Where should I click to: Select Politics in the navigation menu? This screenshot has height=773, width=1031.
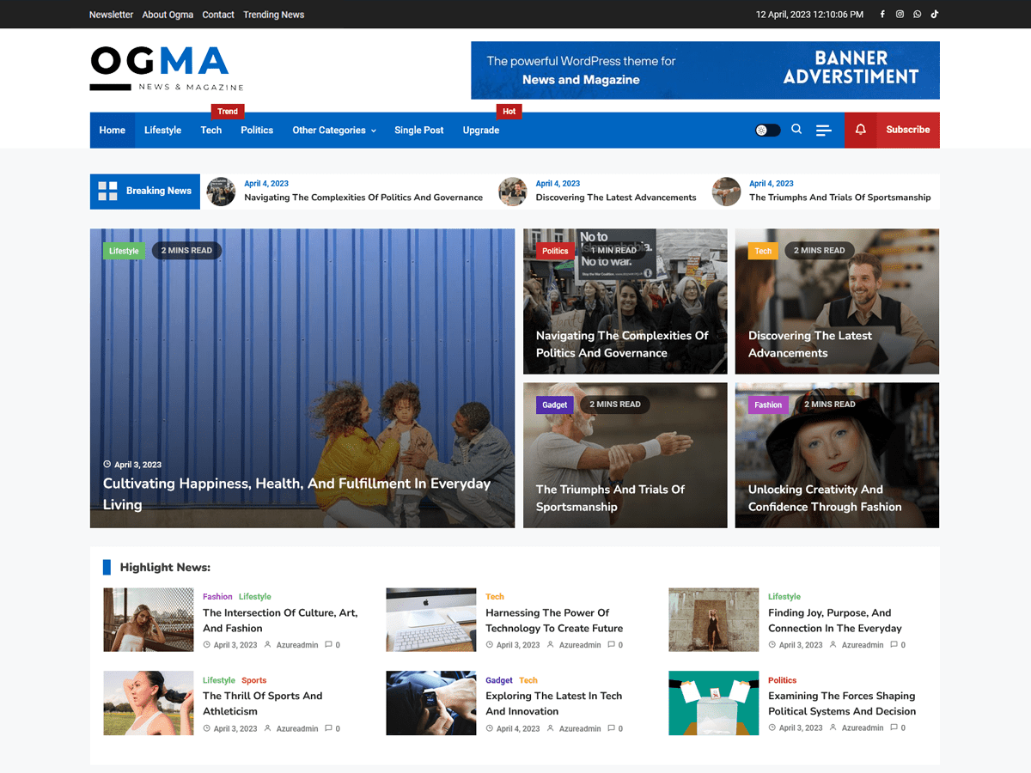(257, 130)
